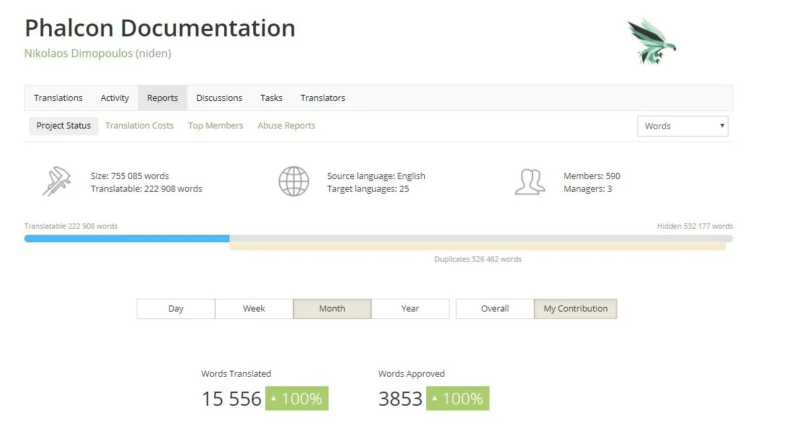Click the 3853 value
This screenshot has width=785, height=434.
401,399
